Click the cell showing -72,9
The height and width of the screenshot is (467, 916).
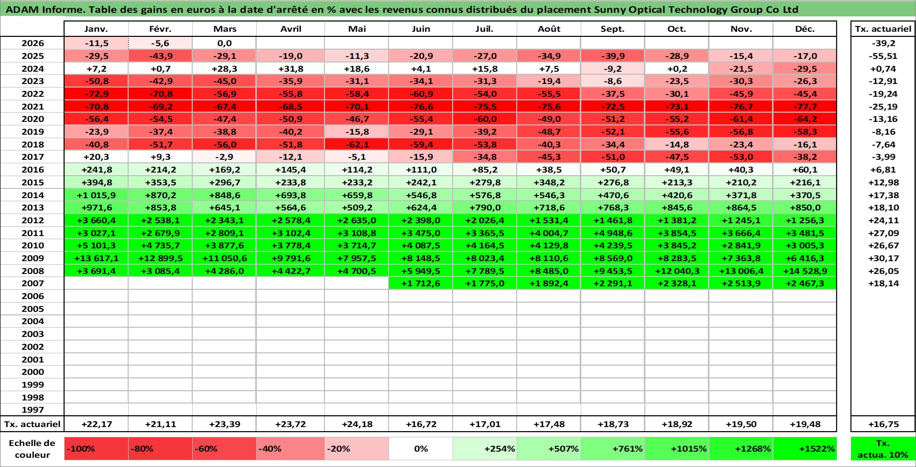96,94
